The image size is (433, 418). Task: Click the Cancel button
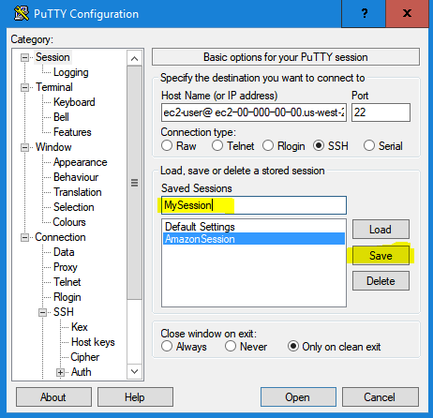pyautogui.click(x=380, y=397)
